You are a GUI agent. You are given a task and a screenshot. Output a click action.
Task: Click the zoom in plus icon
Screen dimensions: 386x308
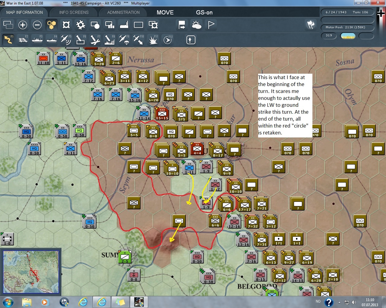[23, 25]
